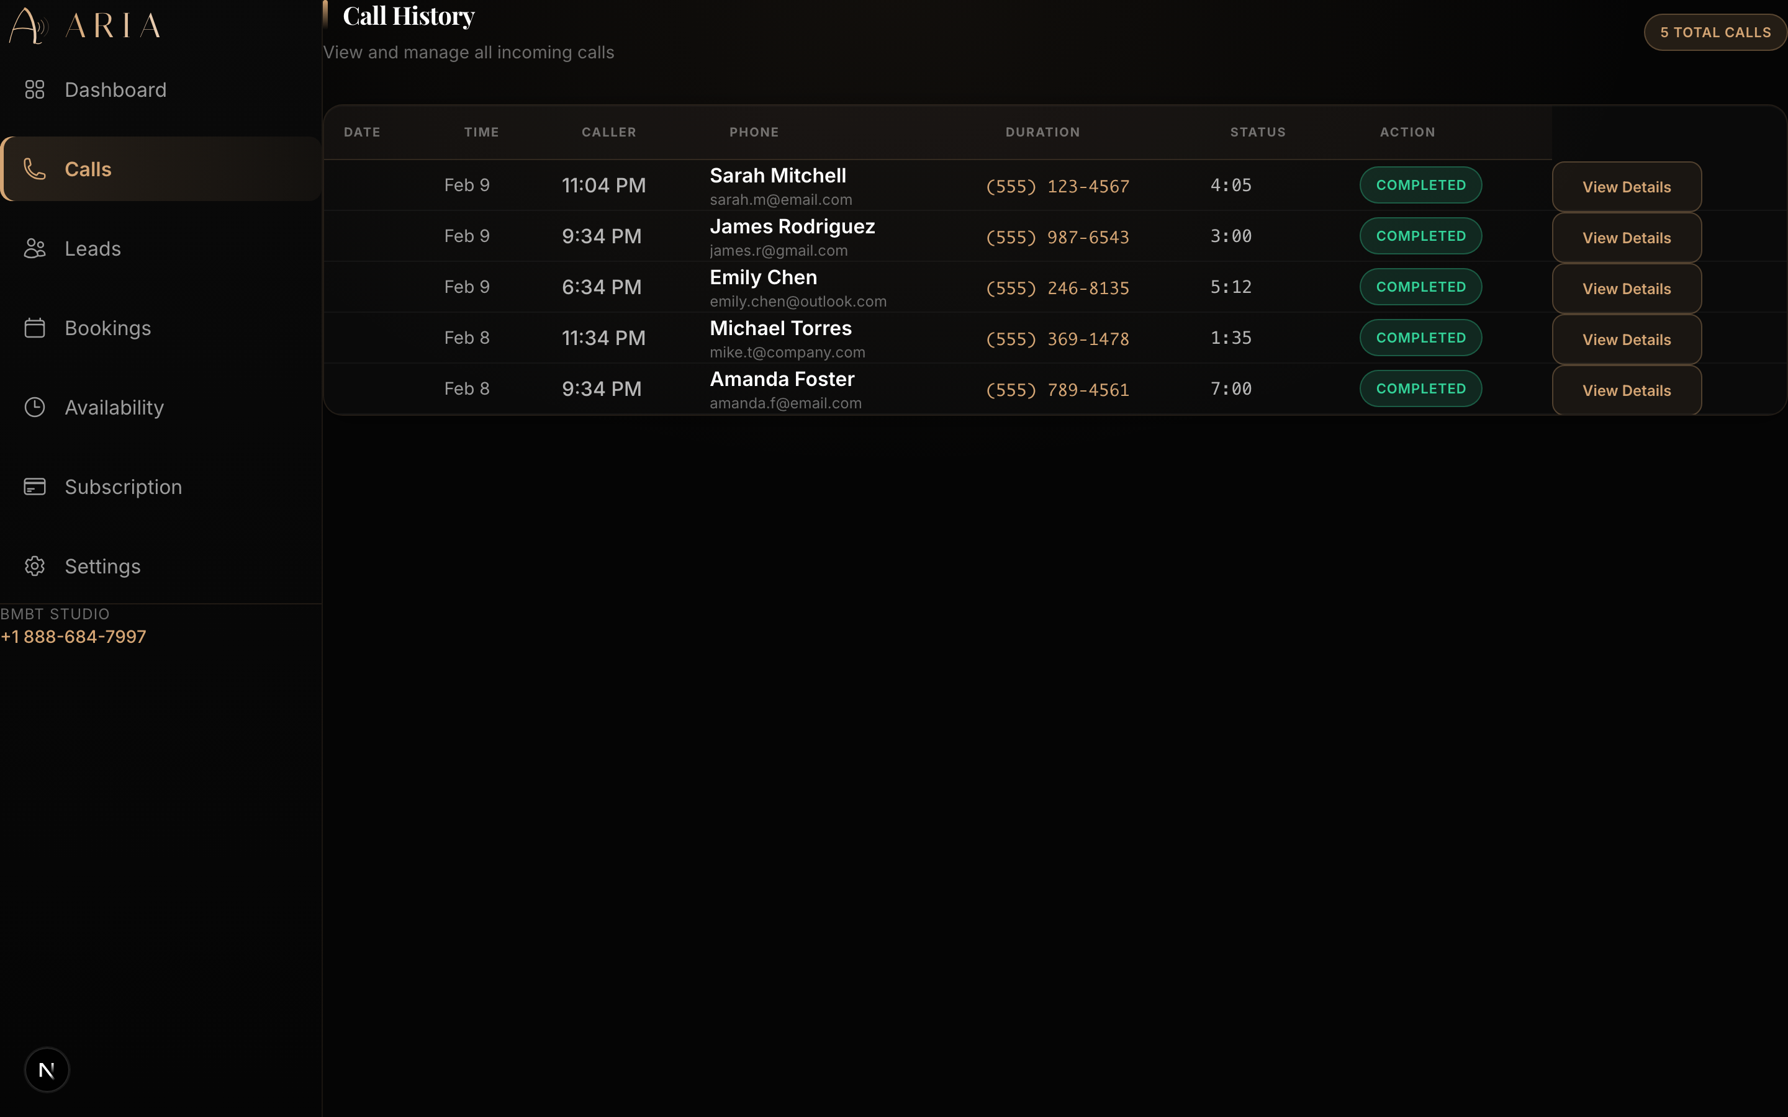
Task: Click the Subscription credit card icon
Action: pyautogui.click(x=35, y=486)
